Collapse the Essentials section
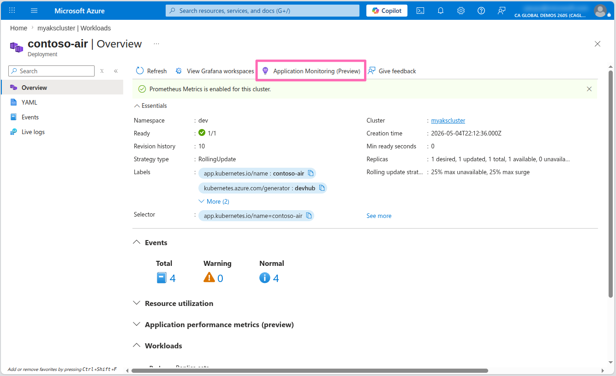The image size is (616, 376). pyautogui.click(x=150, y=106)
